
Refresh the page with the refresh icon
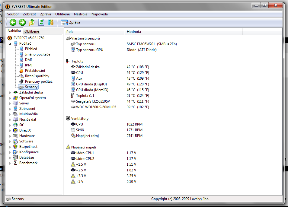coord(41,22)
